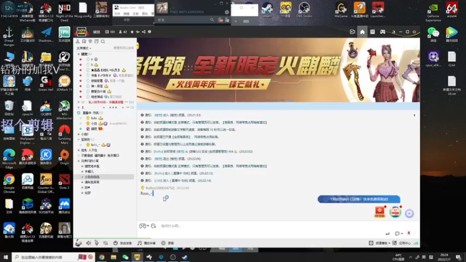Click the 自由发言 free speech button

(122, 243)
